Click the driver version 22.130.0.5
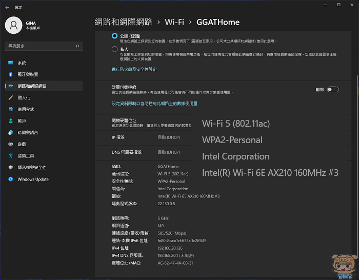 tap(166, 204)
